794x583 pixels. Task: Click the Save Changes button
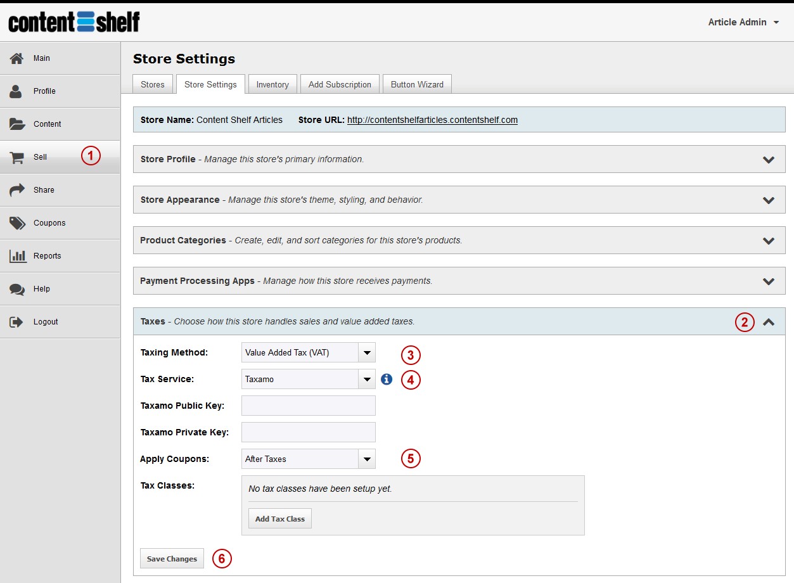pos(172,558)
